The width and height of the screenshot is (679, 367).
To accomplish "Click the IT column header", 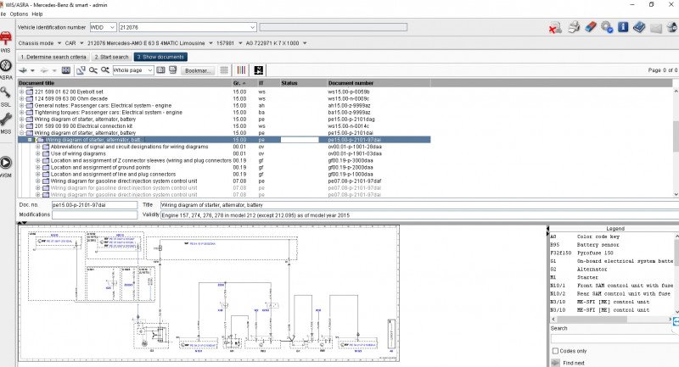I will (268, 83).
